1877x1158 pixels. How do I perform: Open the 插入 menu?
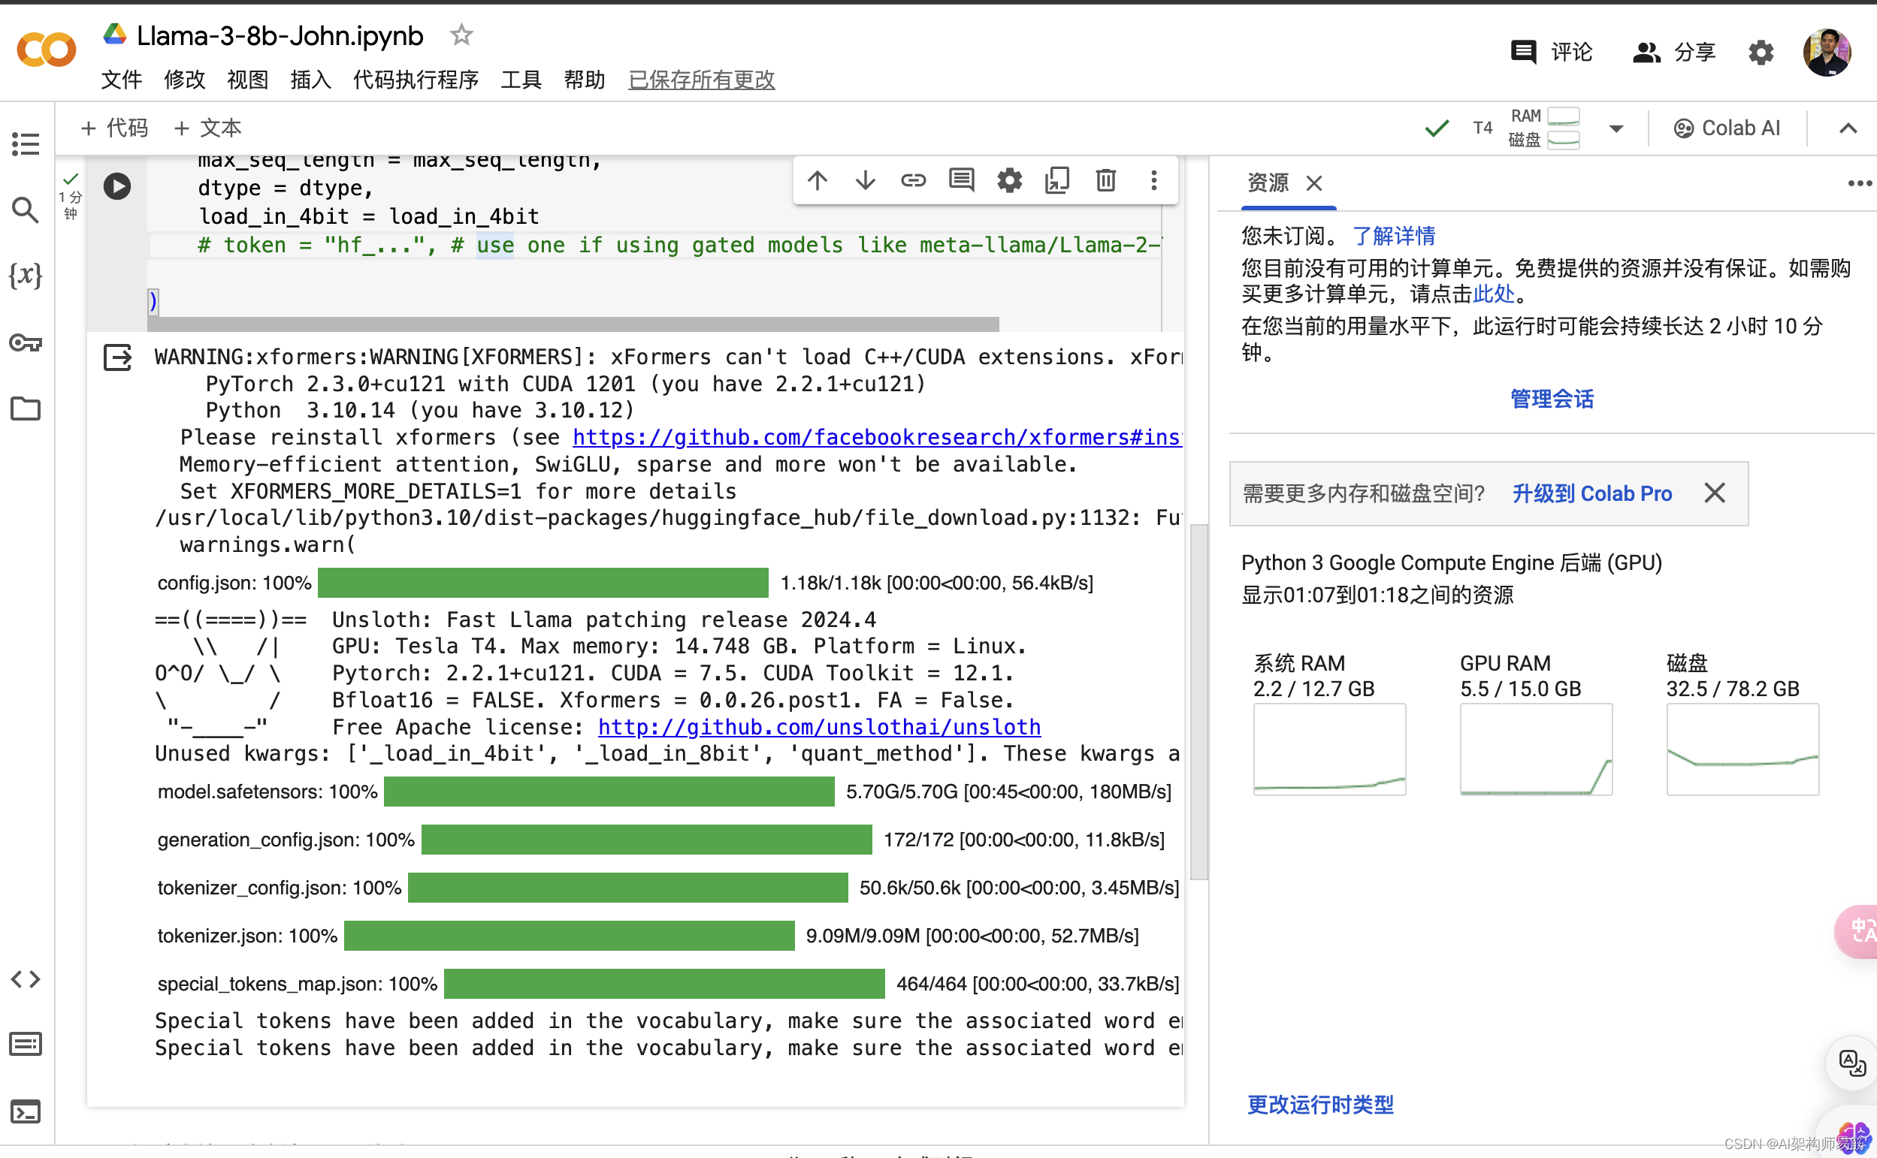pos(310,80)
